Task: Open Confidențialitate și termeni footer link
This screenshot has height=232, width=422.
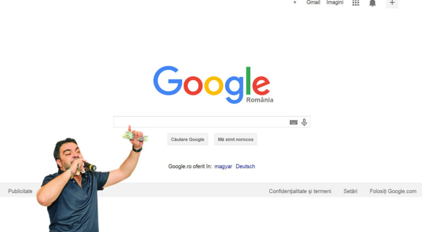Action: (300, 191)
